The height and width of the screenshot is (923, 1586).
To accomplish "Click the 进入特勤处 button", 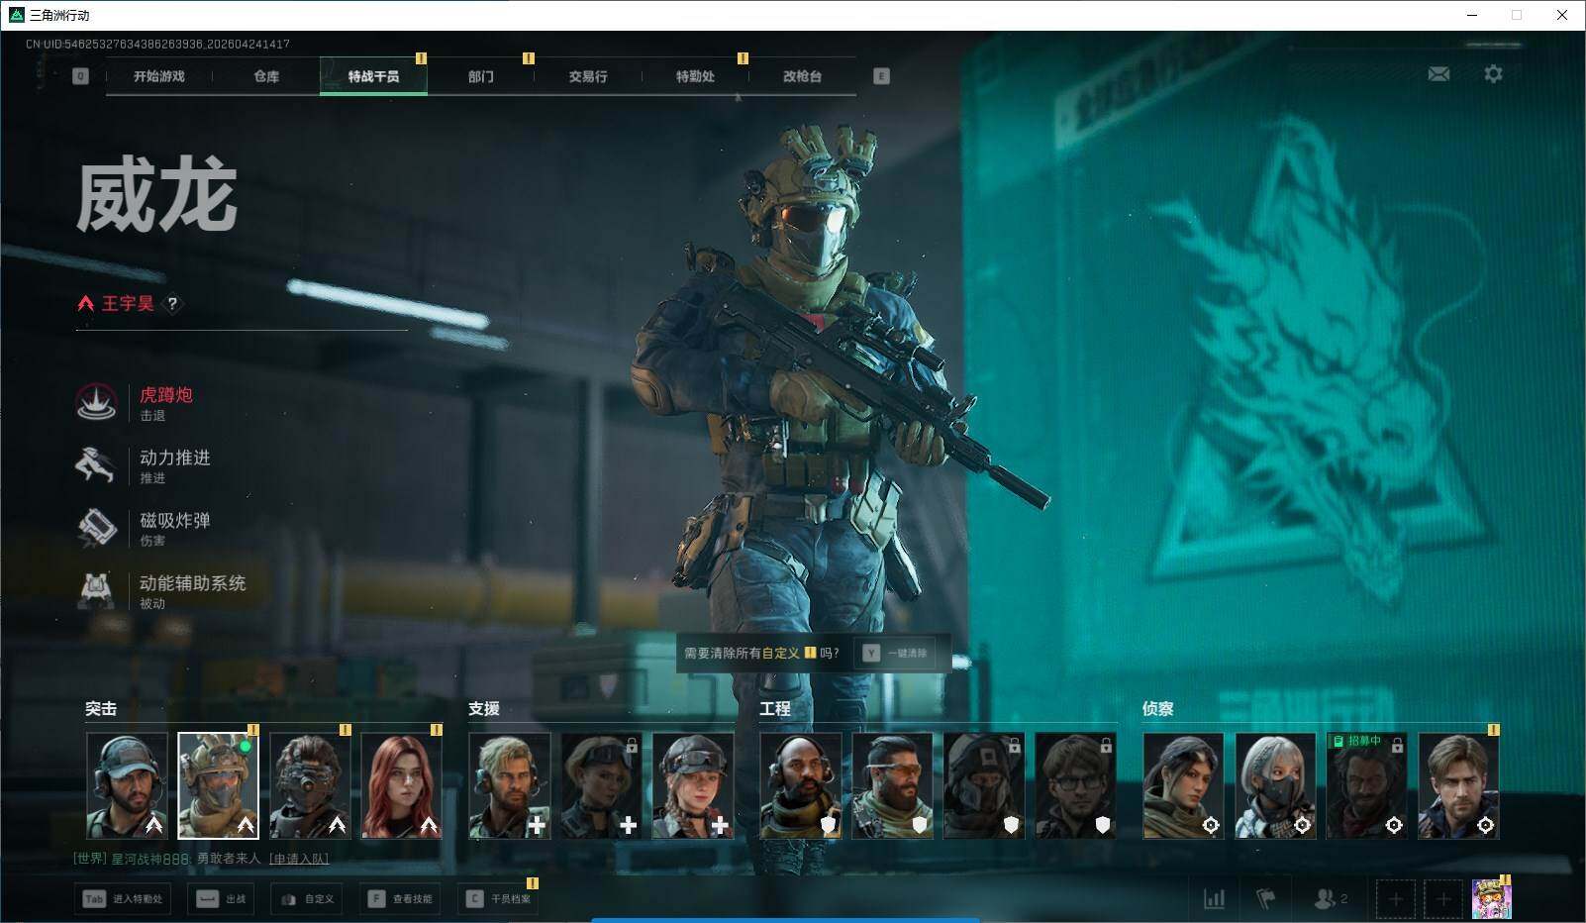I will (123, 898).
